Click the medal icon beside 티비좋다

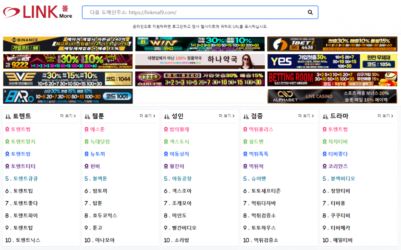324,154
